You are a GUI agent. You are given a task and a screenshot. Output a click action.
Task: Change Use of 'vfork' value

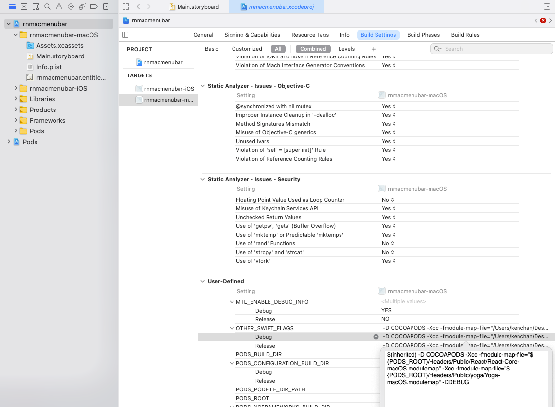click(389, 261)
